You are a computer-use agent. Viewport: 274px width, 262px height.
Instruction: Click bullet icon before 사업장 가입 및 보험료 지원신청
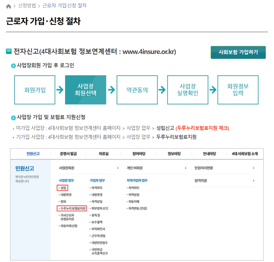pyautogui.click(x=13, y=118)
